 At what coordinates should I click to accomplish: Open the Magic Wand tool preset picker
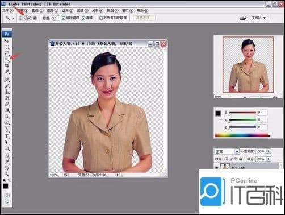point(13,18)
